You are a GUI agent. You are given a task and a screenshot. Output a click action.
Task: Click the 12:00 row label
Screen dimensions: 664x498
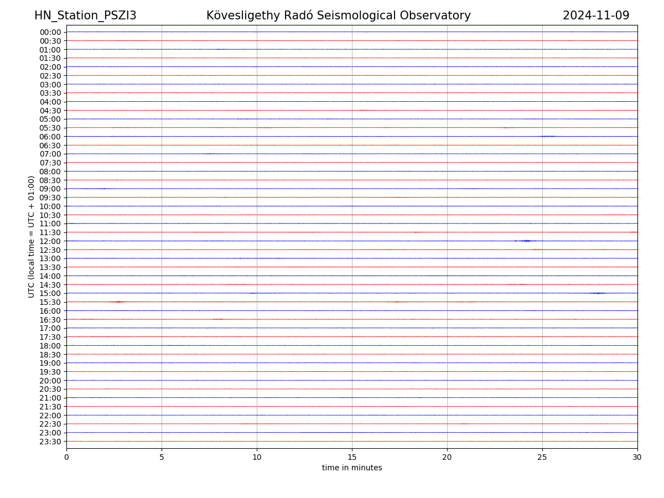coord(50,241)
